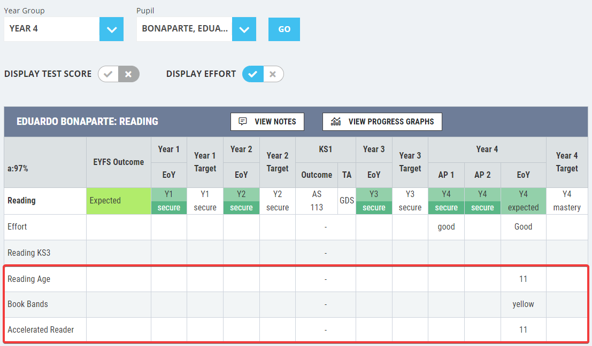Open VIEW NOTES for Eduardo Bonaparte
The height and width of the screenshot is (346, 592).
coord(267,121)
